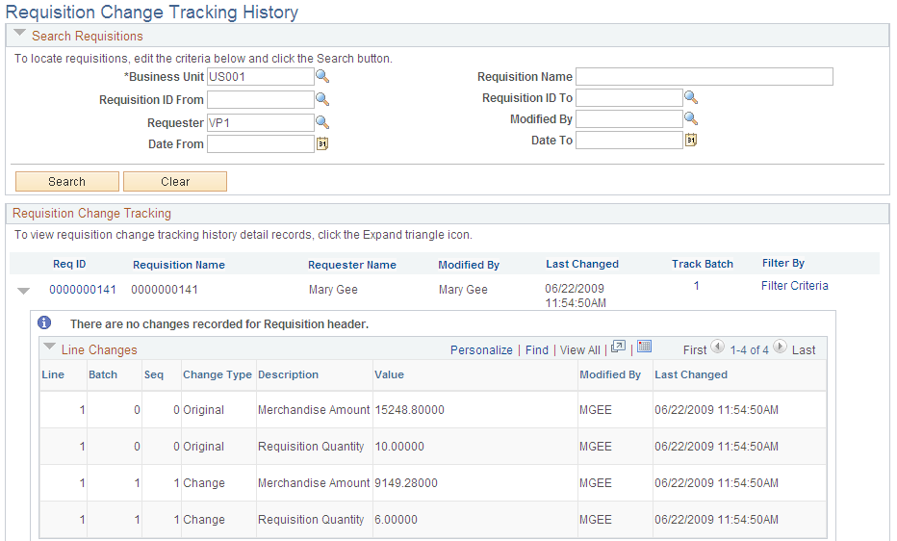This screenshot has width=897, height=541.
Task: Focus the Business Unit field
Action: click(x=260, y=77)
